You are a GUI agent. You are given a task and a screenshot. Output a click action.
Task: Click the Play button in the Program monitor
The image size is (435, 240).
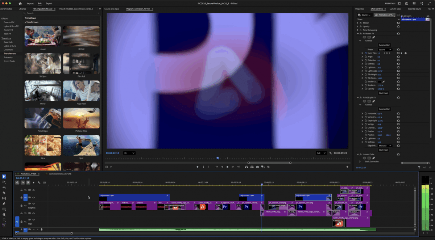pos(228,167)
